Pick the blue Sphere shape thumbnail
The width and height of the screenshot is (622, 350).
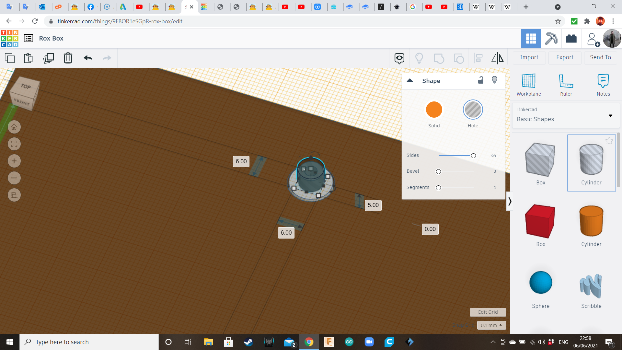point(541,283)
